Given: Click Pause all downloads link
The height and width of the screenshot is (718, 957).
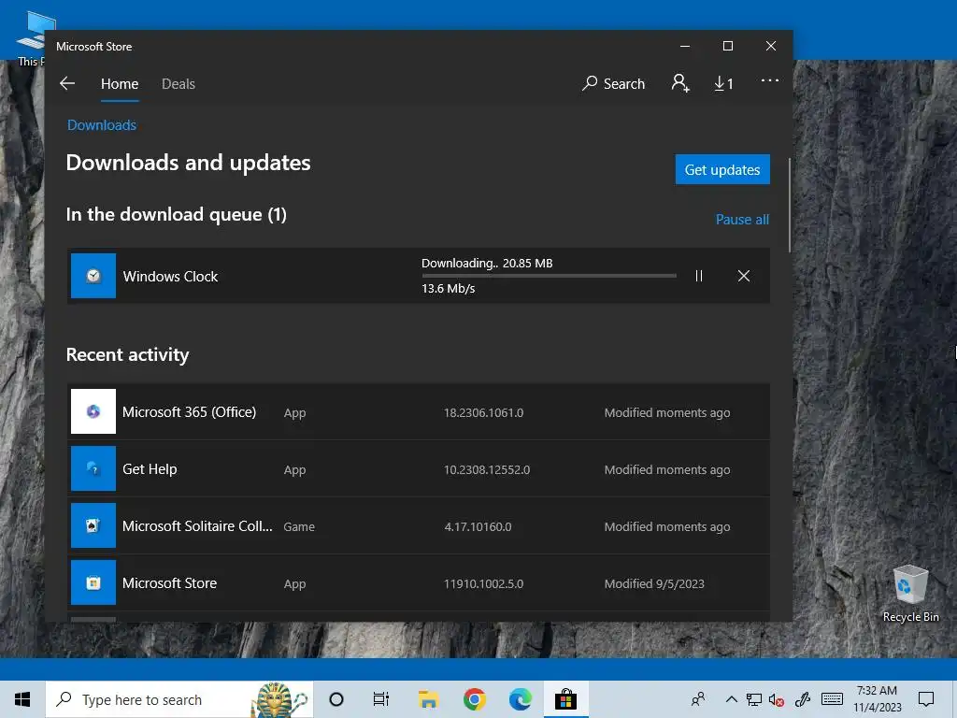Looking at the screenshot, I should pos(742,219).
